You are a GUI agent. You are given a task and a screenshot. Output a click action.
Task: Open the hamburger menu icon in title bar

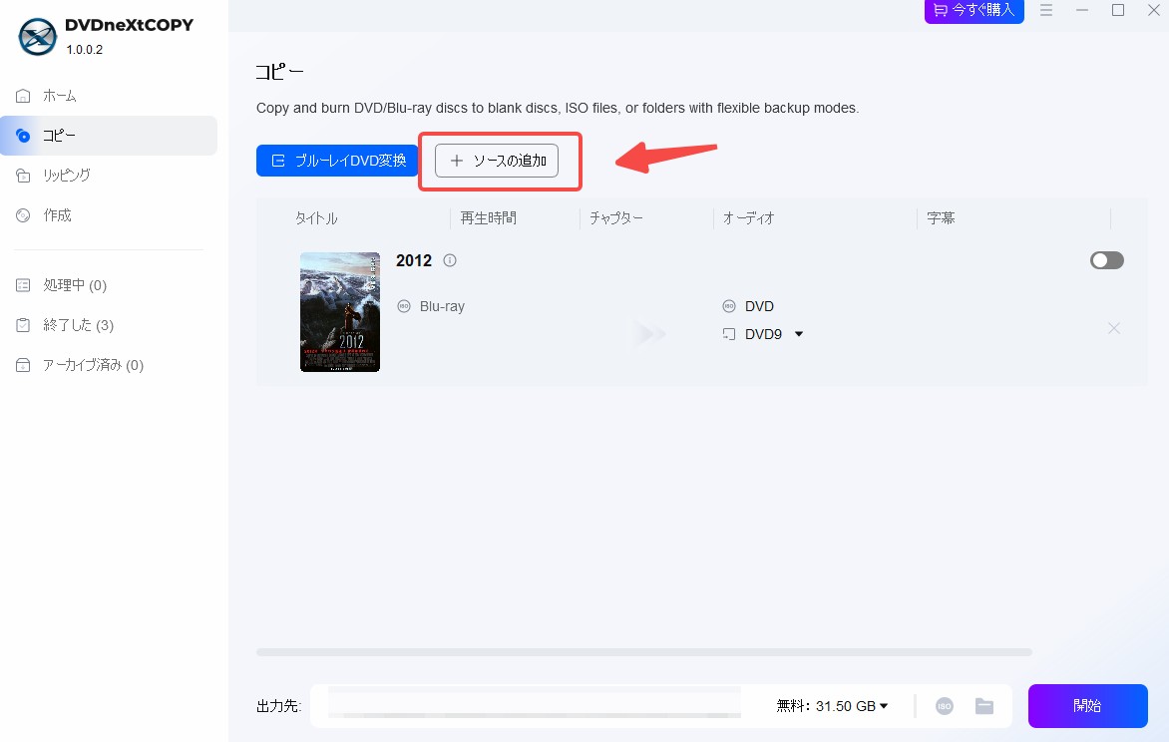pos(1046,10)
